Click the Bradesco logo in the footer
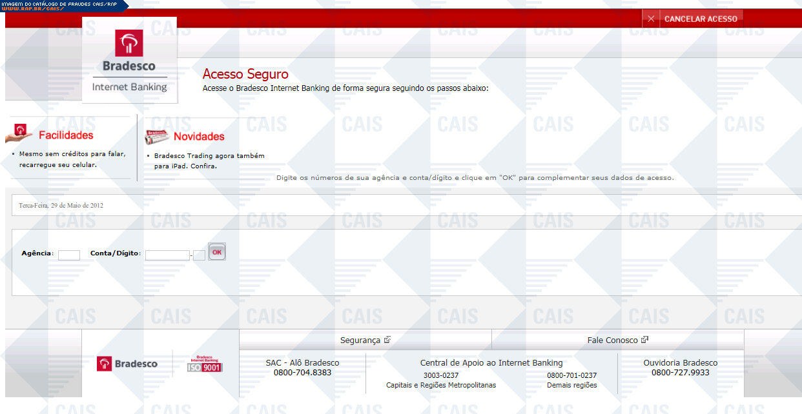 (x=127, y=364)
